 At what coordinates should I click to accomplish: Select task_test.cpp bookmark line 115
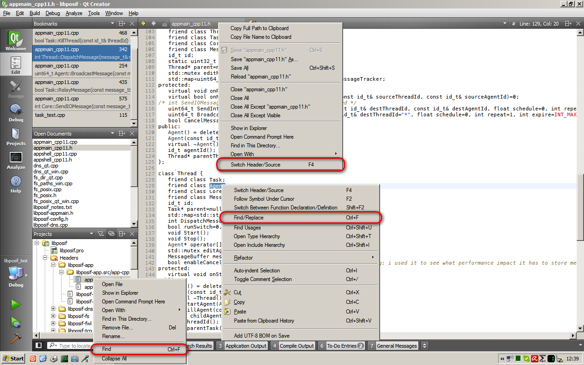click(82, 115)
